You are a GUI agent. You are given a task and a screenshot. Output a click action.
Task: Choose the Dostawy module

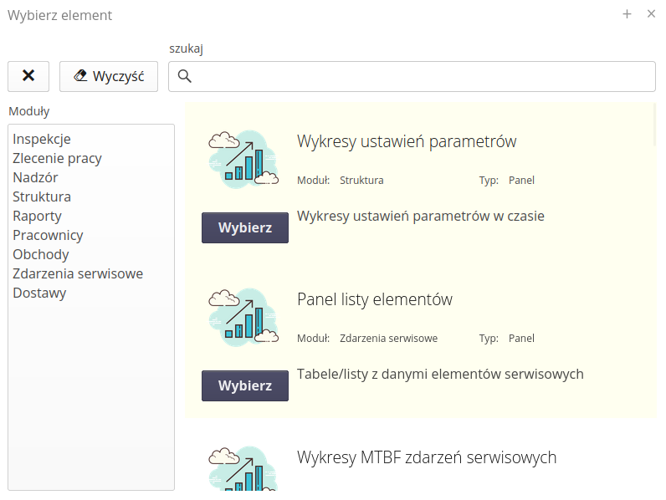click(x=39, y=293)
